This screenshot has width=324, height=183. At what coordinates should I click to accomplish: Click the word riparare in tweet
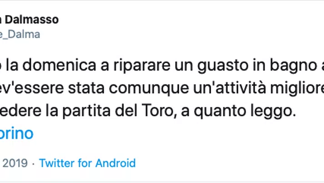pos(142,66)
